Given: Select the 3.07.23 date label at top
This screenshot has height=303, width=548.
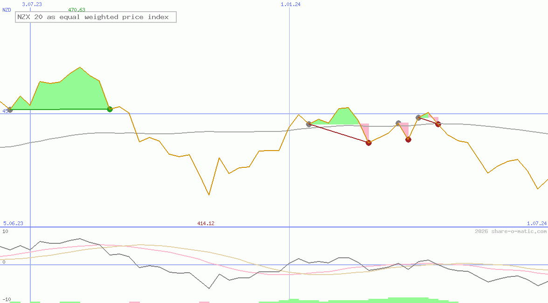Looking at the screenshot, I should pyautogui.click(x=32, y=4).
